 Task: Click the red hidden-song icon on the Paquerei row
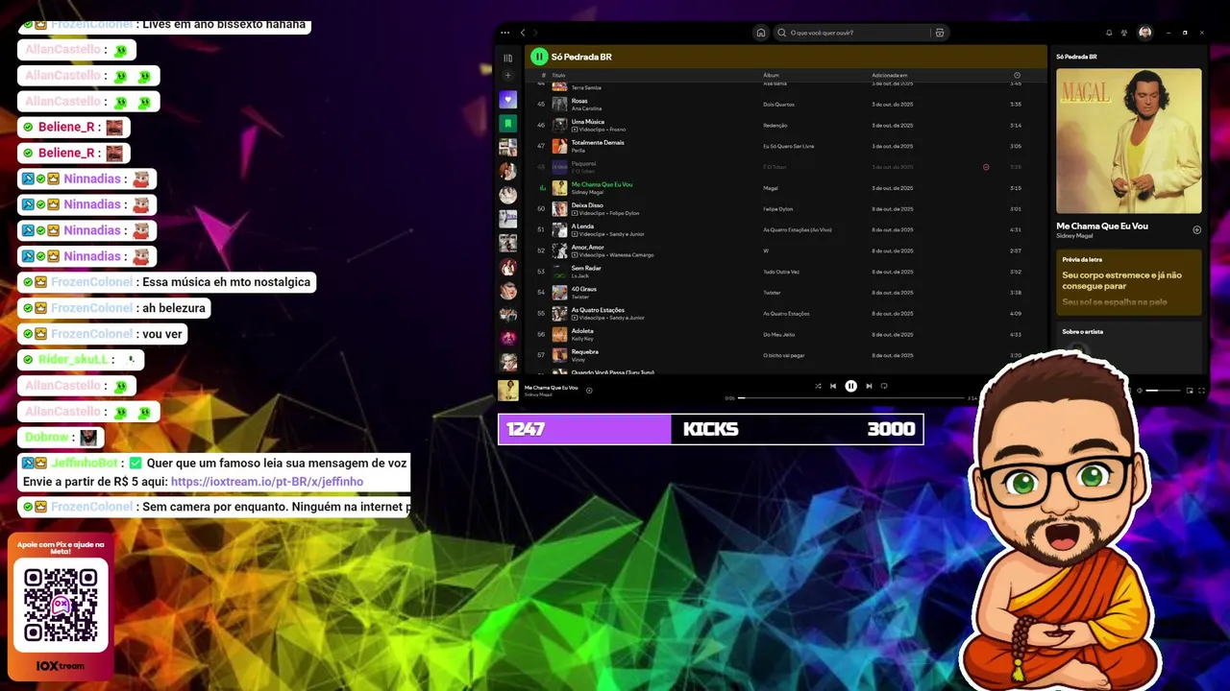point(986,167)
